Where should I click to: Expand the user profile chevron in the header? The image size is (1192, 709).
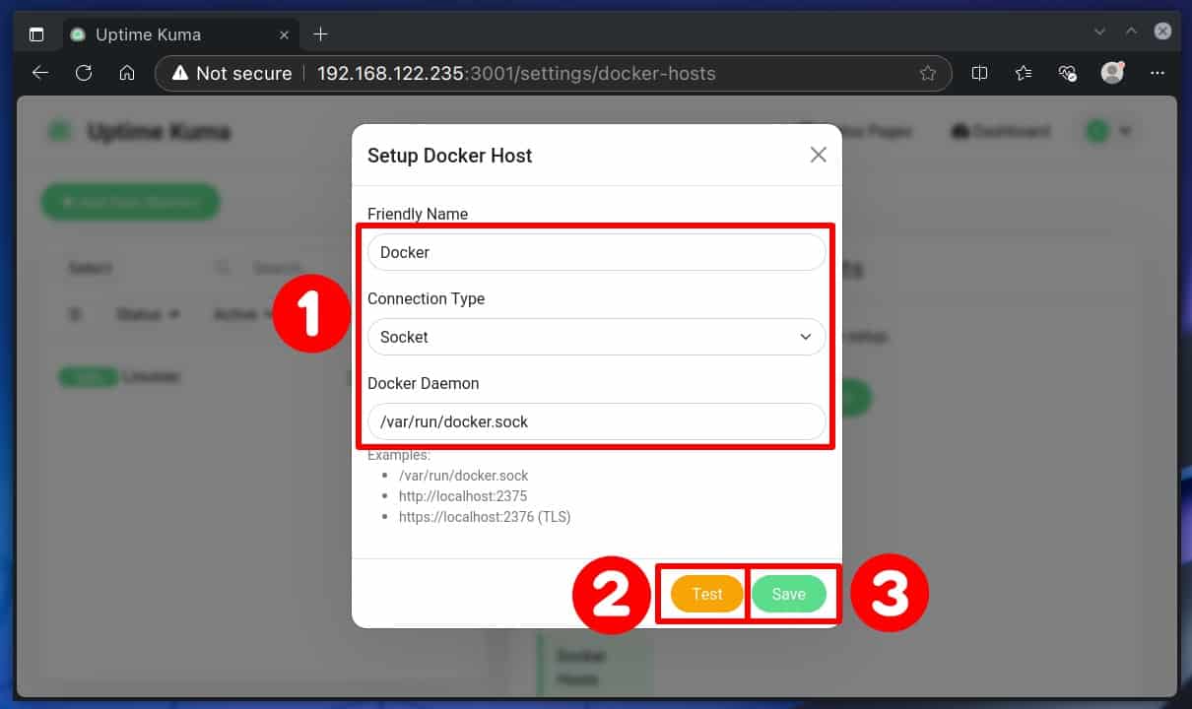1123,130
